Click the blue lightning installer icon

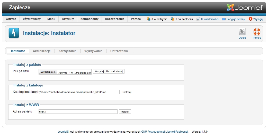[14, 33]
